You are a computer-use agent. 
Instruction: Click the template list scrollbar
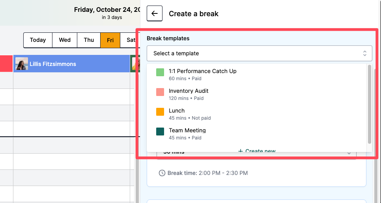click(370, 104)
